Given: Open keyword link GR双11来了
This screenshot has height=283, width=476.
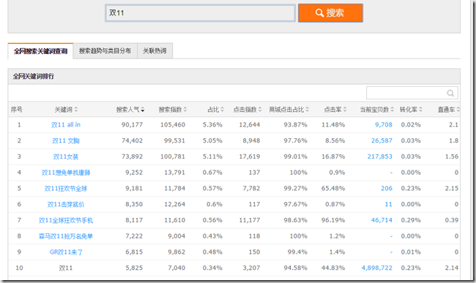Looking at the screenshot, I should coord(66,252).
